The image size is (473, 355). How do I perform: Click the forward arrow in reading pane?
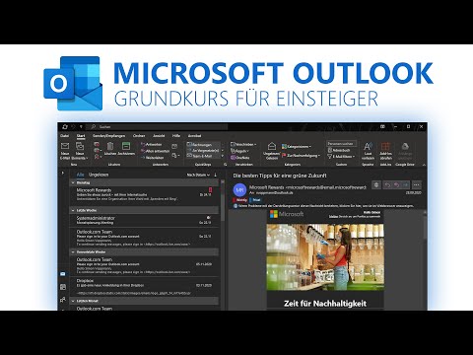[406, 185]
